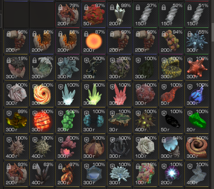
Task: Click the white crystal cluster at 99%
Action: click(120, 15)
